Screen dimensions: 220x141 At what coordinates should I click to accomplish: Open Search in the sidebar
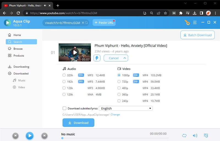pyautogui.click(x=21, y=42)
